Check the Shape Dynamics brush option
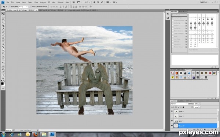The height and width of the screenshot is (137, 220). click(173, 20)
